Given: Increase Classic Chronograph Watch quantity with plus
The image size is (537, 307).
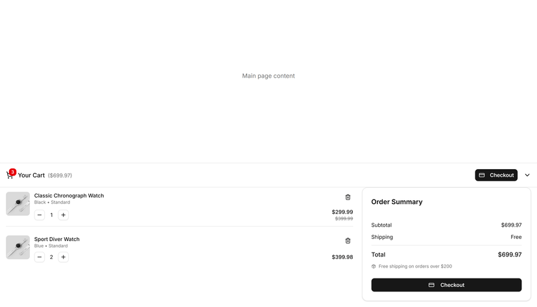Looking at the screenshot, I should click(64, 215).
